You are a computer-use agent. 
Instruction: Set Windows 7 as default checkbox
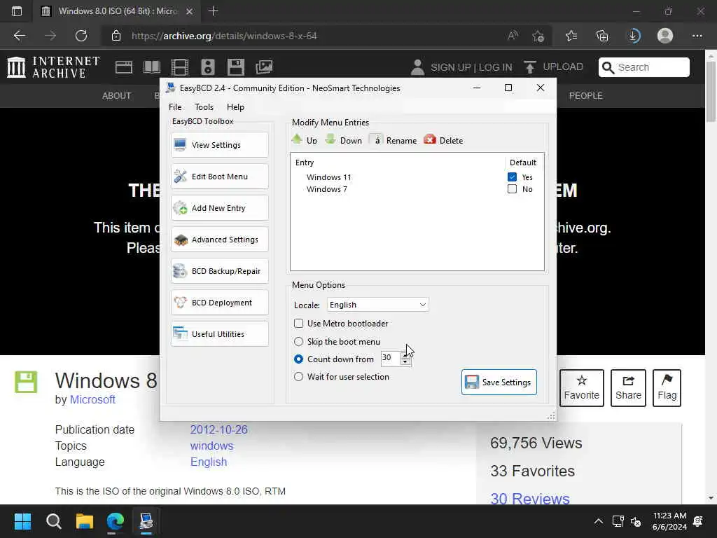click(512, 189)
